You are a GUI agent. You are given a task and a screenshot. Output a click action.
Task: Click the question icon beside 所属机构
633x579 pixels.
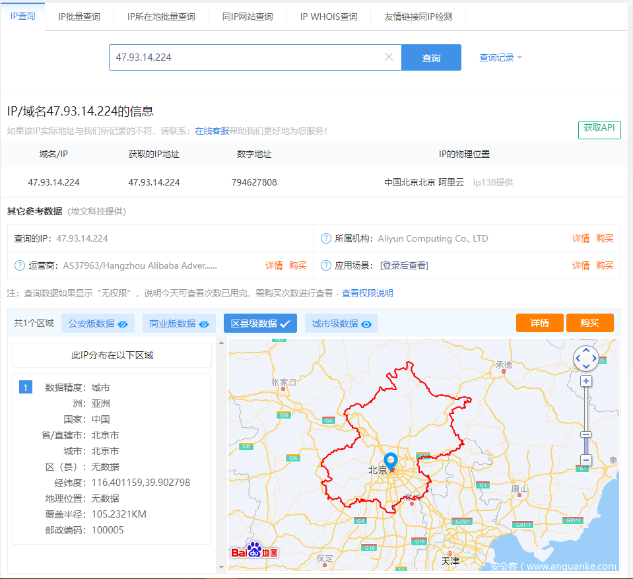click(325, 238)
